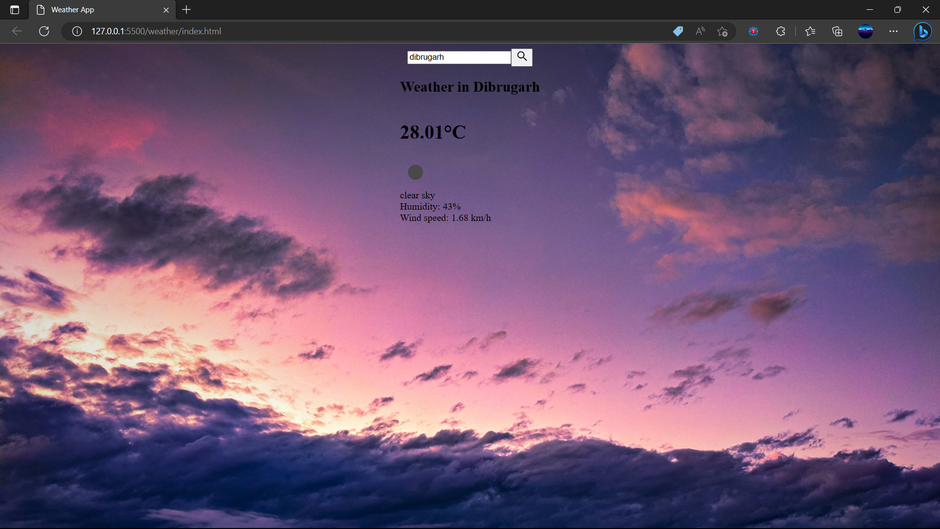Reload the Weather App page
The image size is (940, 529).
[44, 31]
